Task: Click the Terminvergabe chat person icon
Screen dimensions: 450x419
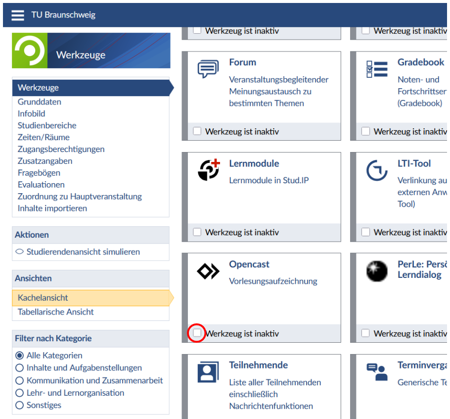Action: tap(377, 372)
